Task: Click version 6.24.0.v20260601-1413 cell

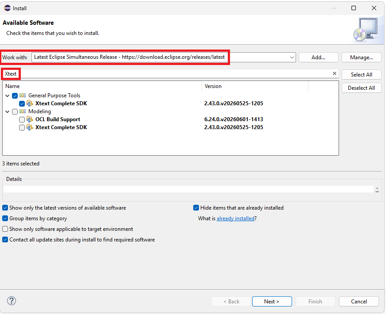Action: (234, 119)
